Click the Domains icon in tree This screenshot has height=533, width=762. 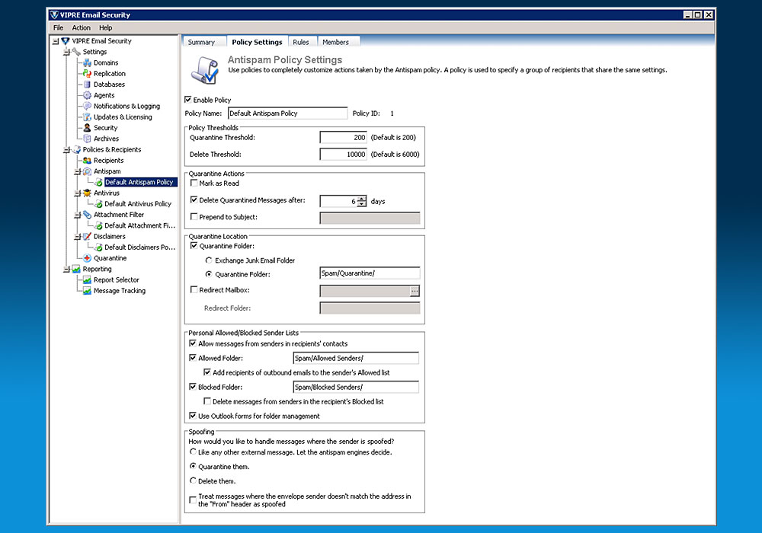coord(87,62)
